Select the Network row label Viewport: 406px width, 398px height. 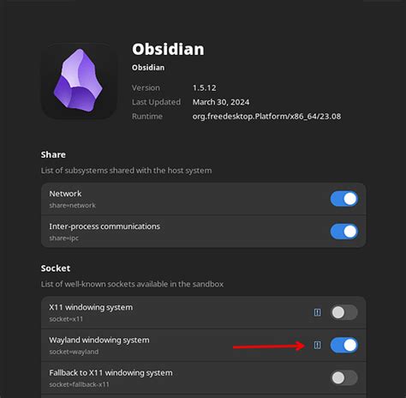click(x=65, y=194)
